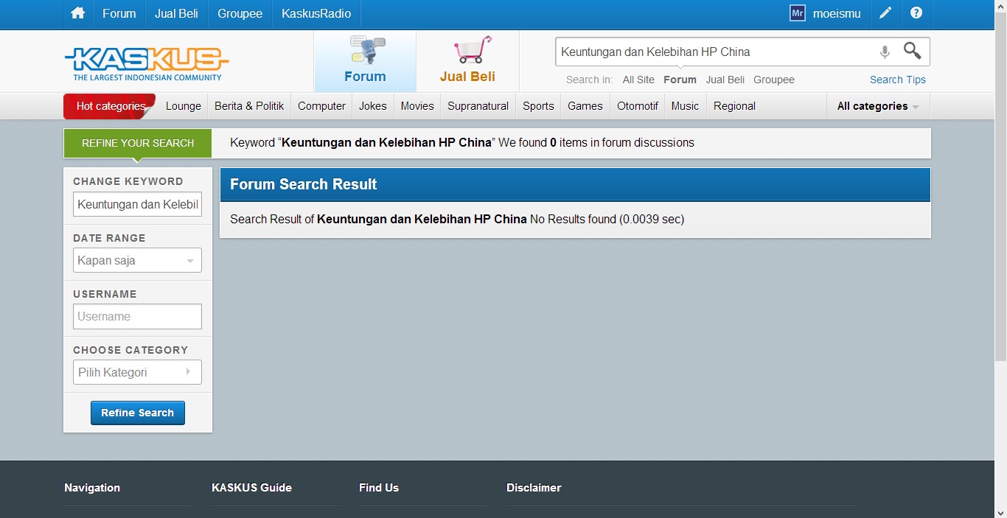Open the Sports category

point(538,106)
